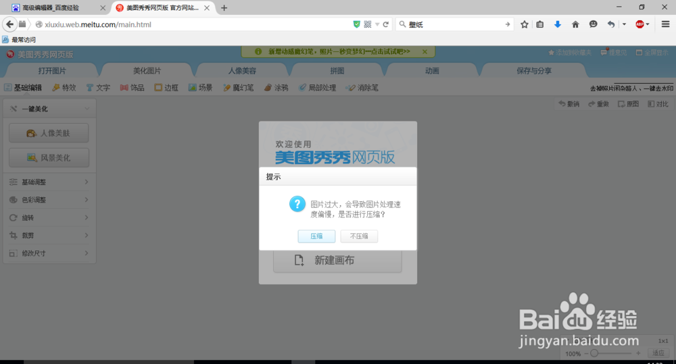Click the browser back button
The height and width of the screenshot is (364, 676).
pos(10,24)
